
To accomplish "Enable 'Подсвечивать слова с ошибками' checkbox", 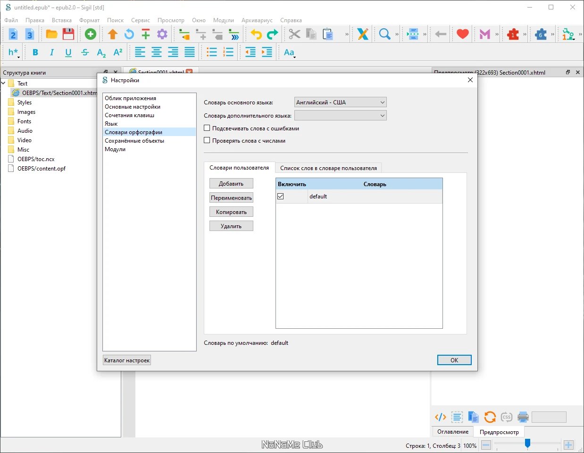I will [x=207, y=128].
